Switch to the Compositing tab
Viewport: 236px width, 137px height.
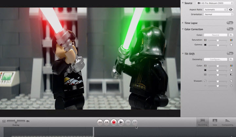pyautogui.click(x=227, y=122)
